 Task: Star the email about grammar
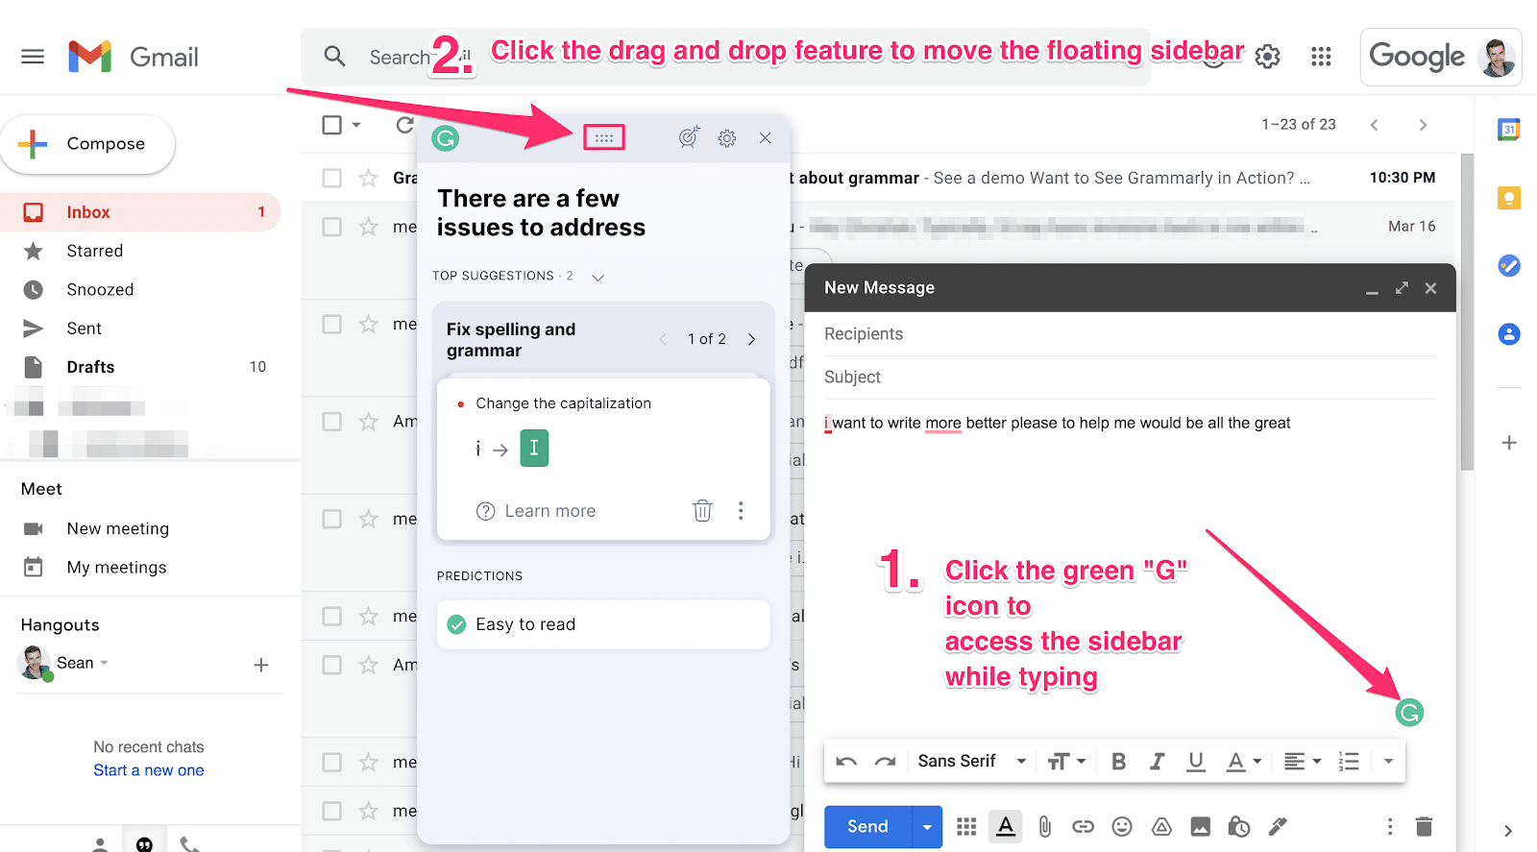(x=368, y=178)
